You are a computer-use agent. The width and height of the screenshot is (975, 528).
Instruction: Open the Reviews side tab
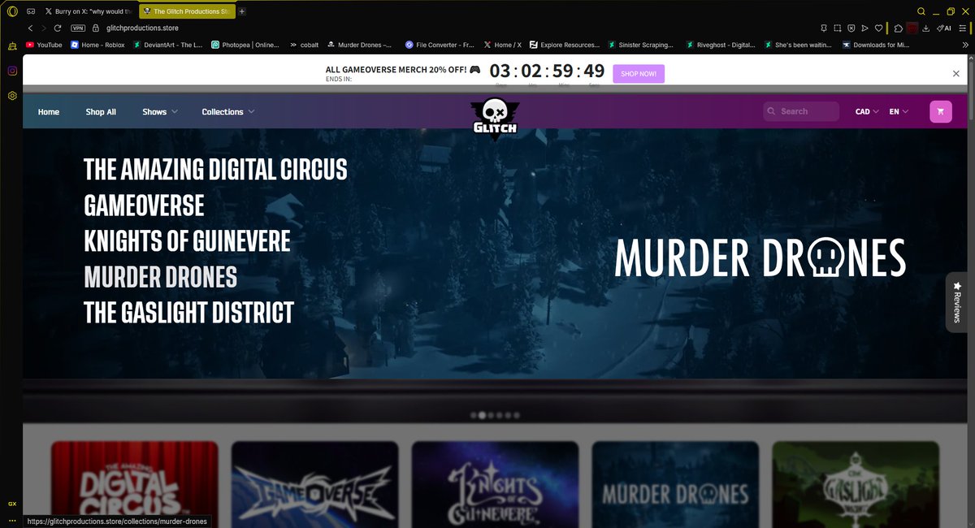pyautogui.click(x=957, y=302)
